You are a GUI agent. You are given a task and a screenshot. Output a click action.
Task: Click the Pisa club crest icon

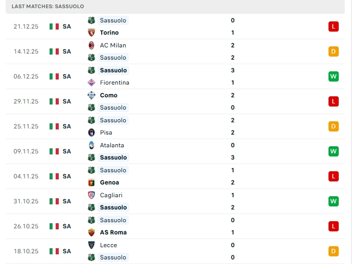coord(91,133)
